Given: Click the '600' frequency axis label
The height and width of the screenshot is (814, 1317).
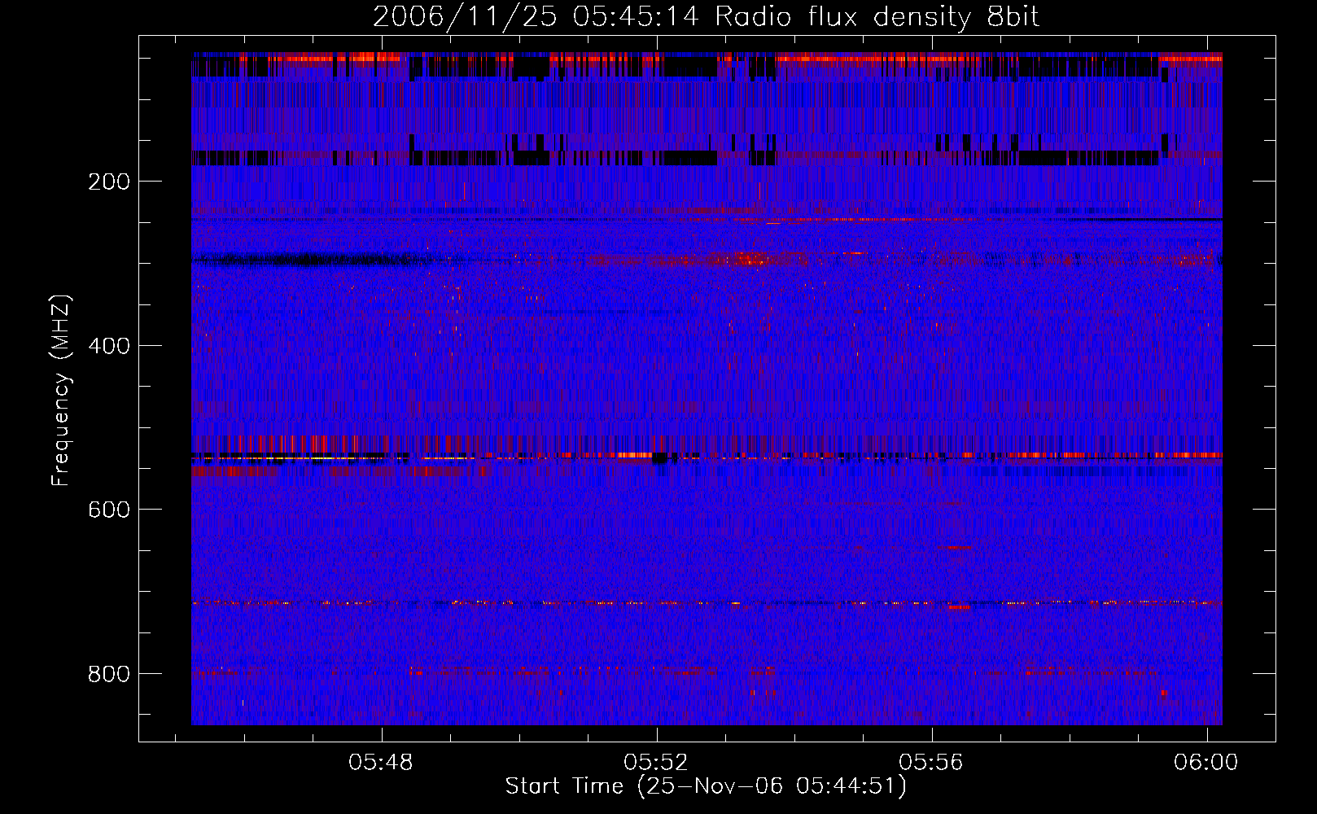Looking at the screenshot, I should click(109, 510).
